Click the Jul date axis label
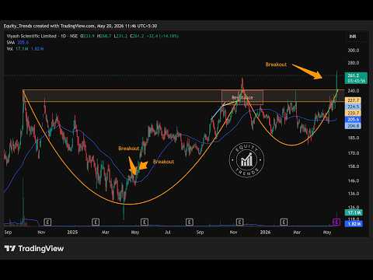This screenshot has height=280, width=373. click(168, 233)
